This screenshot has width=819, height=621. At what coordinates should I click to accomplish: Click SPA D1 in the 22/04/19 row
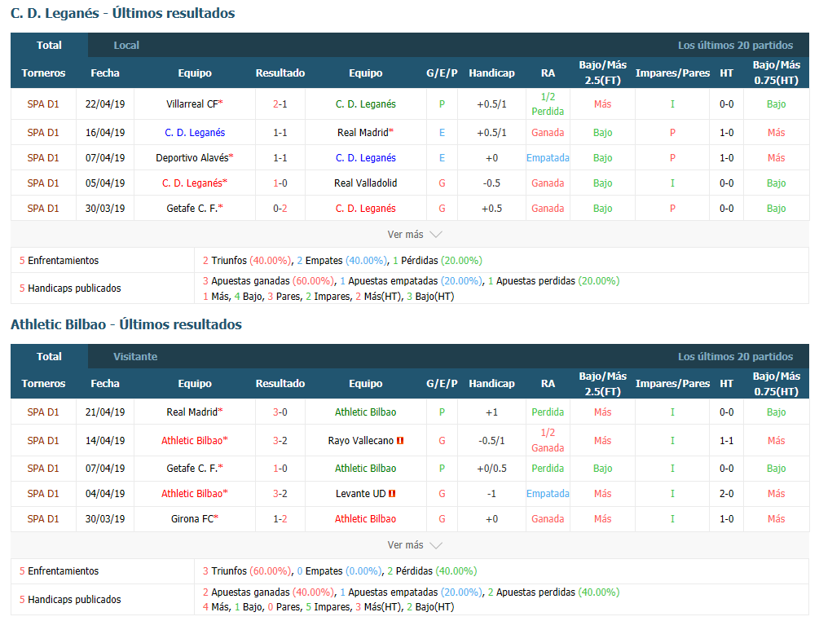(x=43, y=104)
